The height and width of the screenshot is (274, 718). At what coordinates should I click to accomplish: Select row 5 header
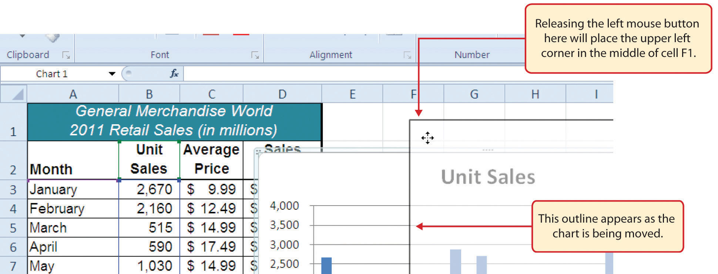click(13, 228)
